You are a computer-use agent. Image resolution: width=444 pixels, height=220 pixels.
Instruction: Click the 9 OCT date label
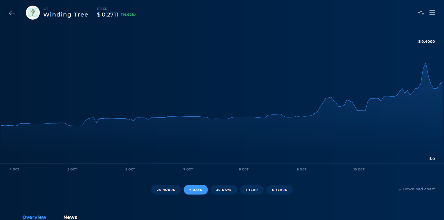[x=302, y=169]
